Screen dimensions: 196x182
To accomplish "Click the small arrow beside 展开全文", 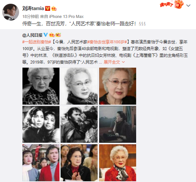I will point(123,62).
